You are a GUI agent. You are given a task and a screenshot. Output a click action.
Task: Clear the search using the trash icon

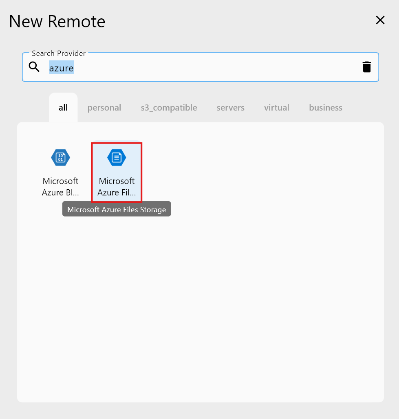click(366, 67)
